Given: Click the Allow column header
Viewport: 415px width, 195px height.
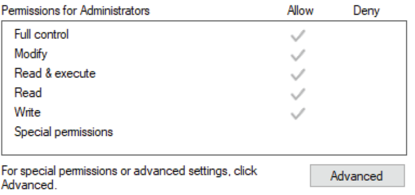Looking at the screenshot, I should (x=300, y=11).
